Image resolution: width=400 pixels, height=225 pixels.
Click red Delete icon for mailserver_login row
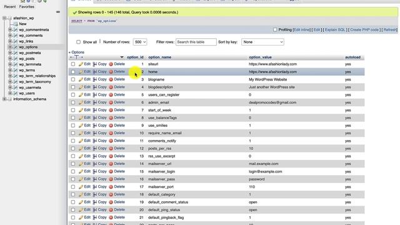click(x=111, y=171)
